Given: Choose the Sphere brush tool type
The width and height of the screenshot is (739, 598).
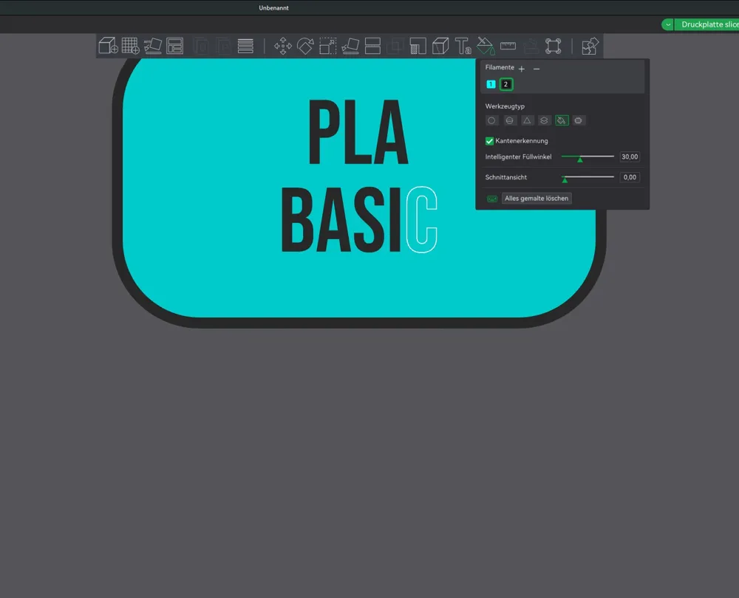Looking at the screenshot, I should [509, 120].
